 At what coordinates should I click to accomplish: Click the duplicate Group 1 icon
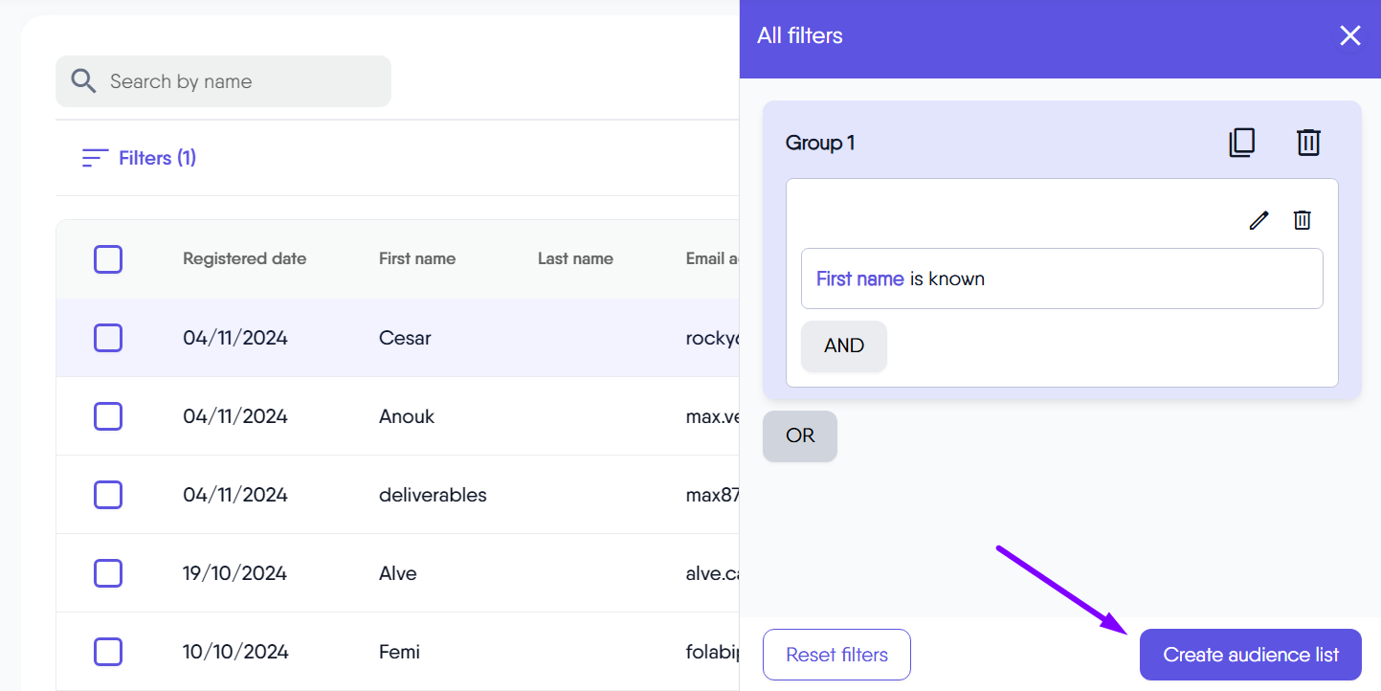pyautogui.click(x=1241, y=143)
